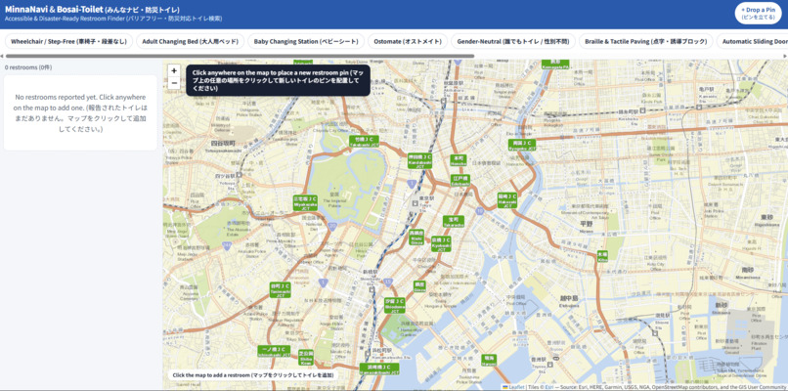Select Braille & Tactile Paving filter
This screenshot has width=788, height=391.
(x=646, y=42)
